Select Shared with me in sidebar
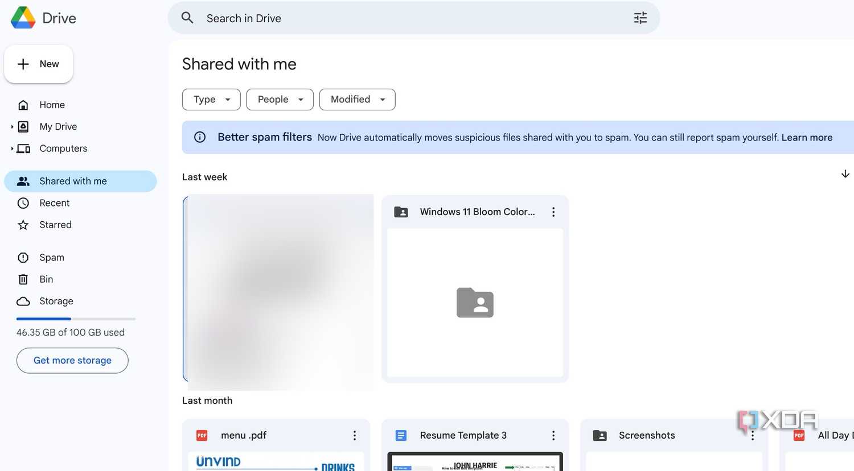854x471 pixels. click(80, 181)
